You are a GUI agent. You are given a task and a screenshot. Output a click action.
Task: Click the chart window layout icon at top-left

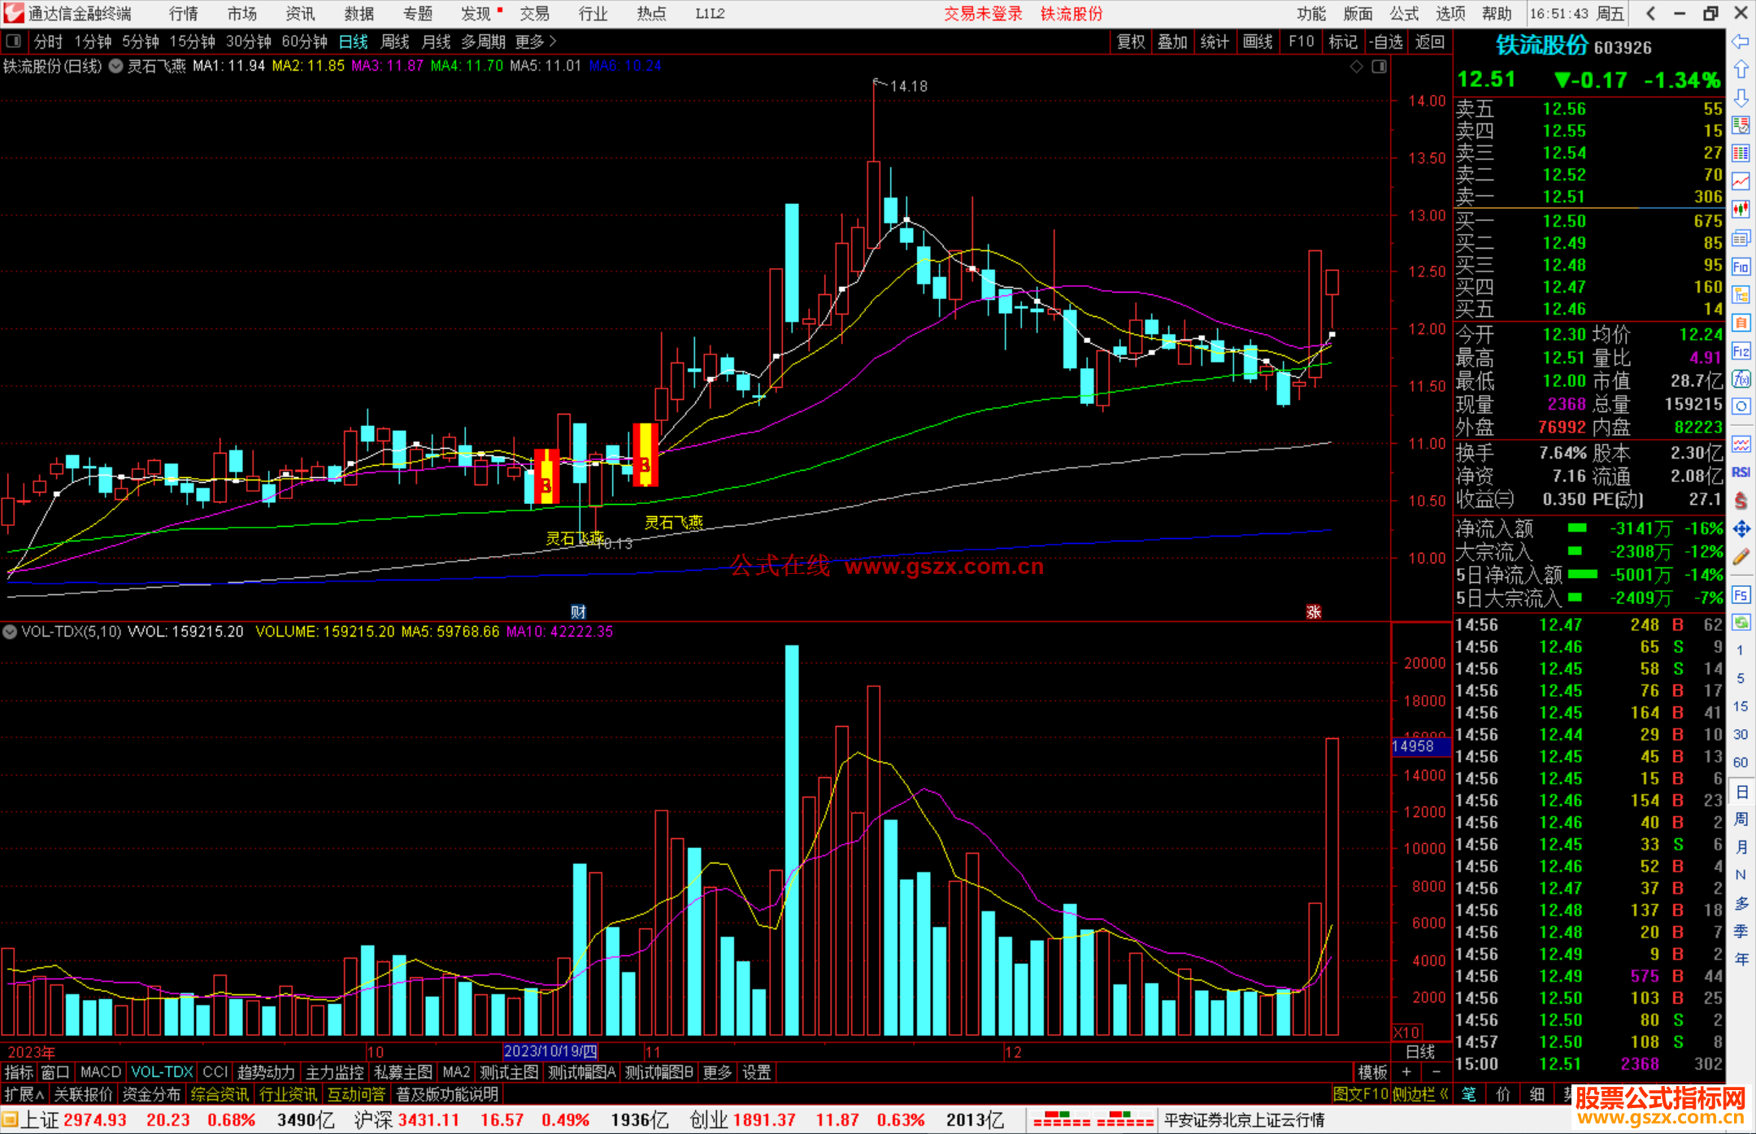(14, 41)
